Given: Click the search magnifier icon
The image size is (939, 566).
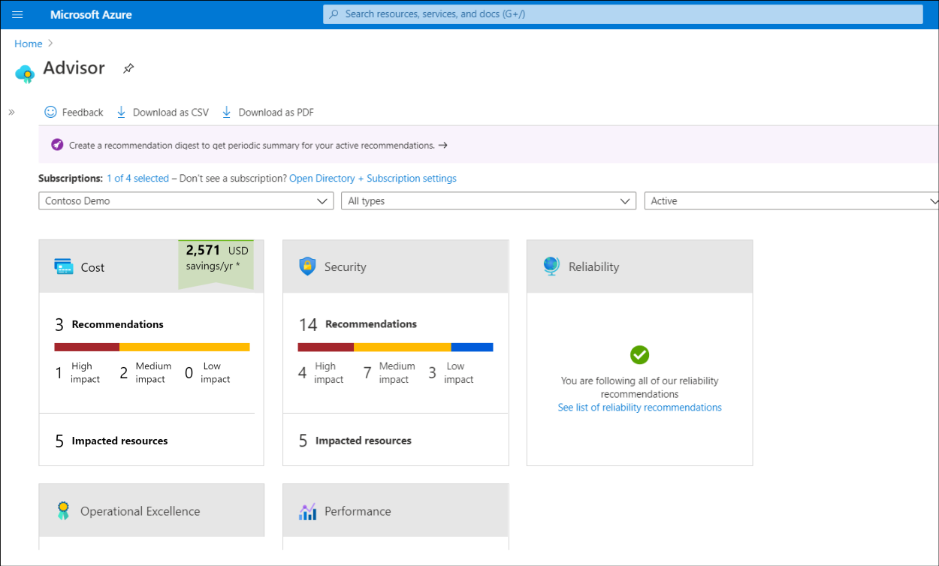Looking at the screenshot, I should [334, 14].
